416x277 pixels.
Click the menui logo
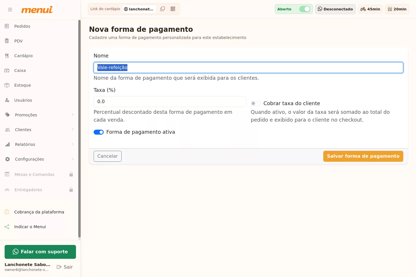click(x=37, y=10)
